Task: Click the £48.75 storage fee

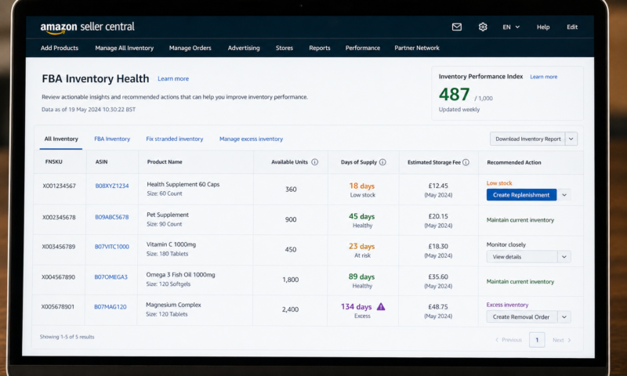Action: click(x=438, y=307)
